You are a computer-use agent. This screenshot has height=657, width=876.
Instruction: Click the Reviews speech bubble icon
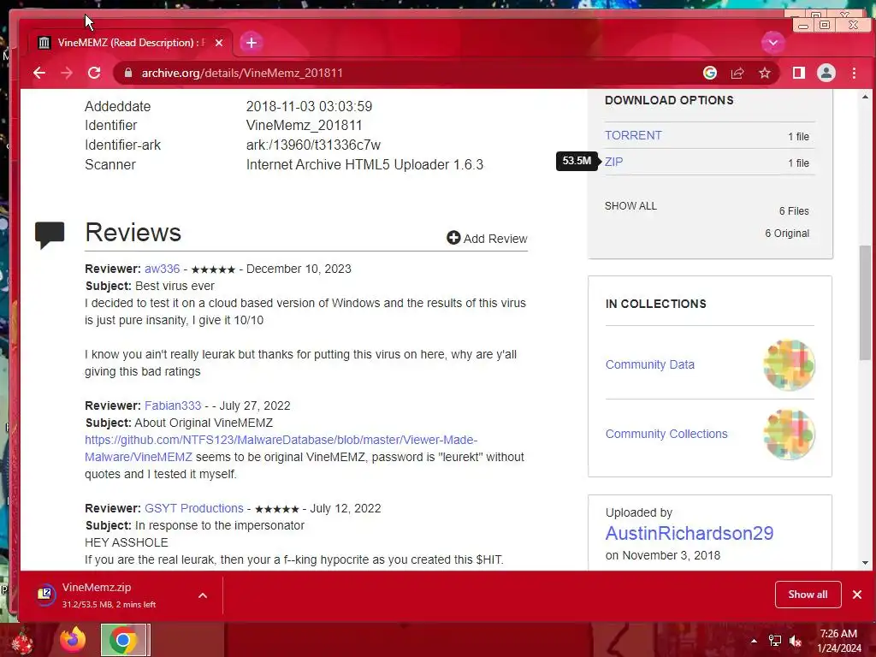tap(50, 234)
